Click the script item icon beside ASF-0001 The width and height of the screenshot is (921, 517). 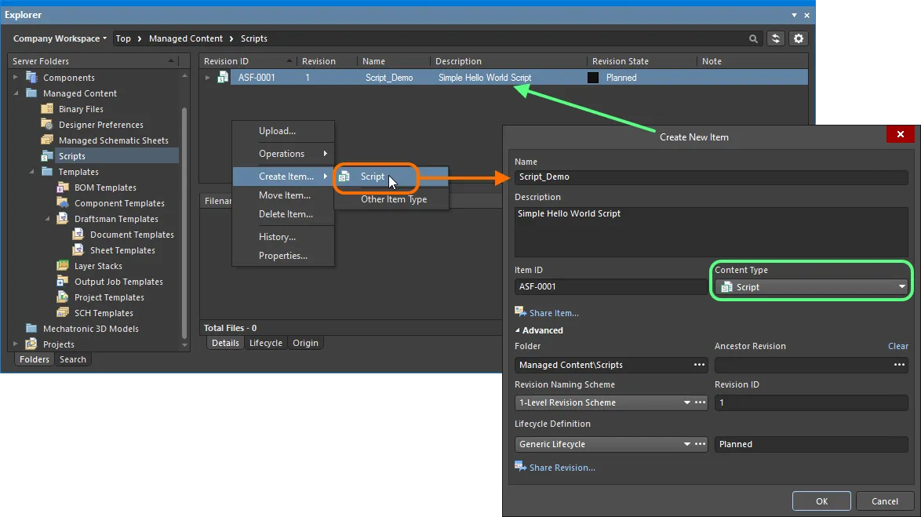223,77
